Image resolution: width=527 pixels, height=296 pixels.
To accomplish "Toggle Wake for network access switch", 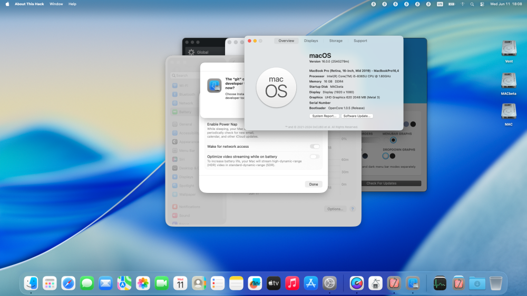I will 315,147.
